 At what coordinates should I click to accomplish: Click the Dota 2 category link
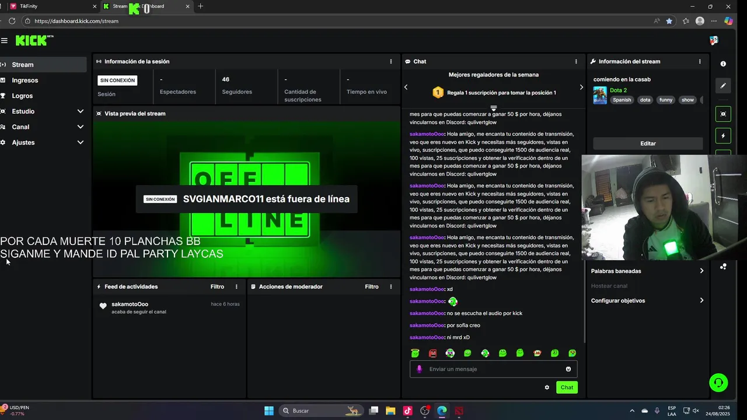tap(618, 90)
